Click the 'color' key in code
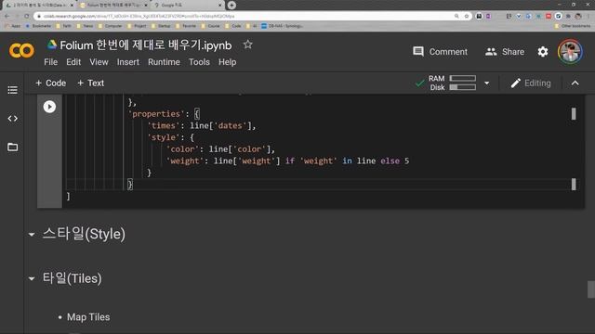Viewport: 595px width, 334px height. pyautogui.click(x=182, y=148)
